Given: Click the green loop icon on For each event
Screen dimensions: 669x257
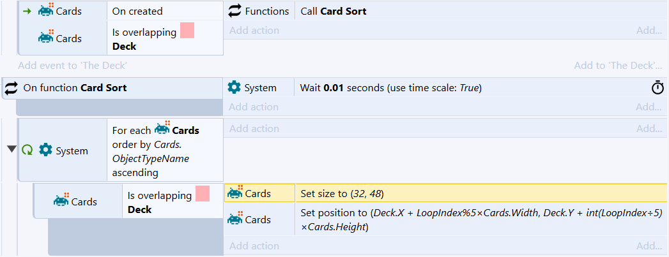Looking at the screenshot, I should point(27,151).
